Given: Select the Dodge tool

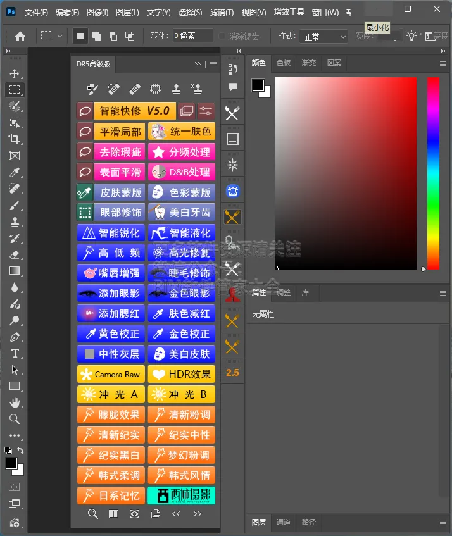Looking at the screenshot, I should tap(15, 320).
